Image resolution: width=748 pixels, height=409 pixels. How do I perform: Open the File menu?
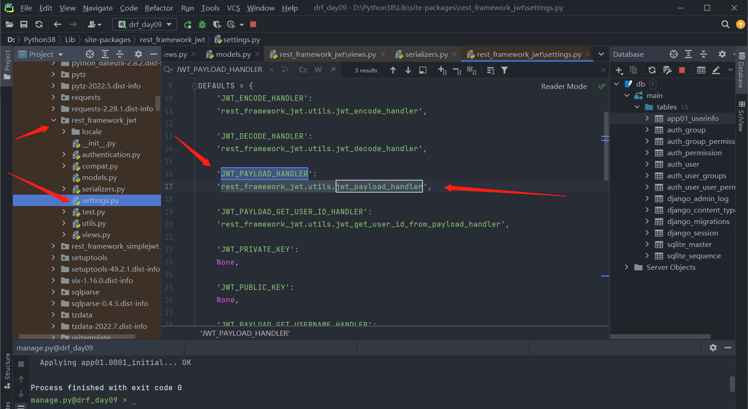pyautogui.click(x=26, y=8)
